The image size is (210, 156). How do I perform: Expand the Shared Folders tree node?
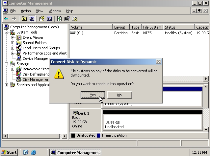click(13, 43)
